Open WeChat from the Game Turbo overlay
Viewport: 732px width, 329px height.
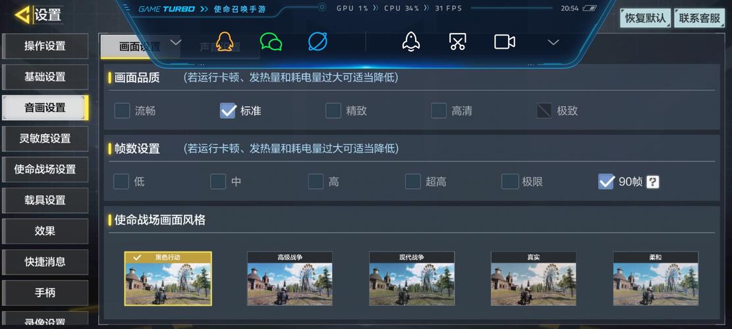coord(271,42)
